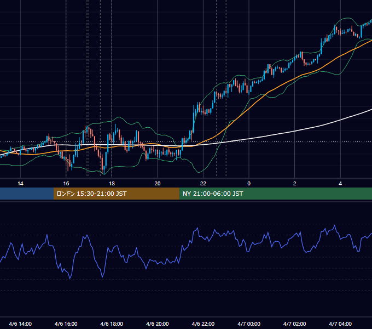Click the 2 hour label on price chart axis

coord(295,184)
